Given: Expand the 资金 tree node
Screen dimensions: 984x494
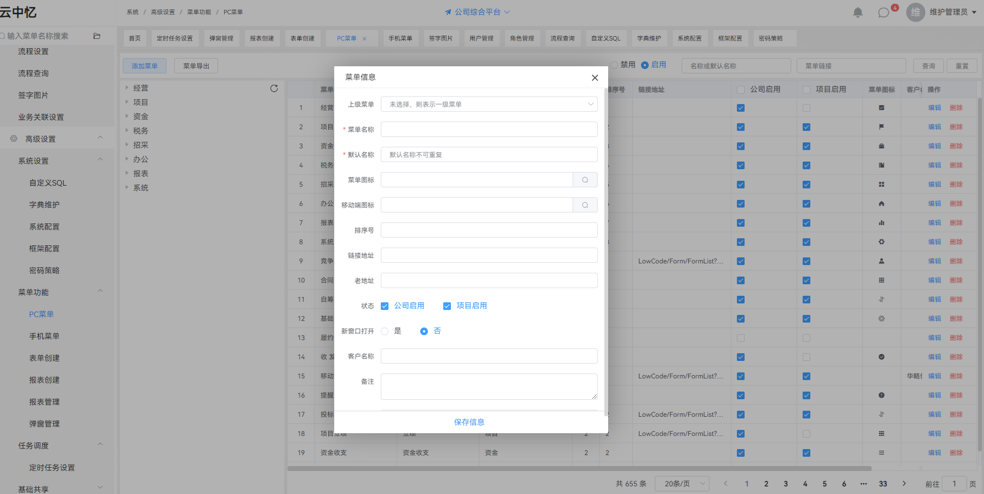Looking at the screenshot, I should click(127, 116).
